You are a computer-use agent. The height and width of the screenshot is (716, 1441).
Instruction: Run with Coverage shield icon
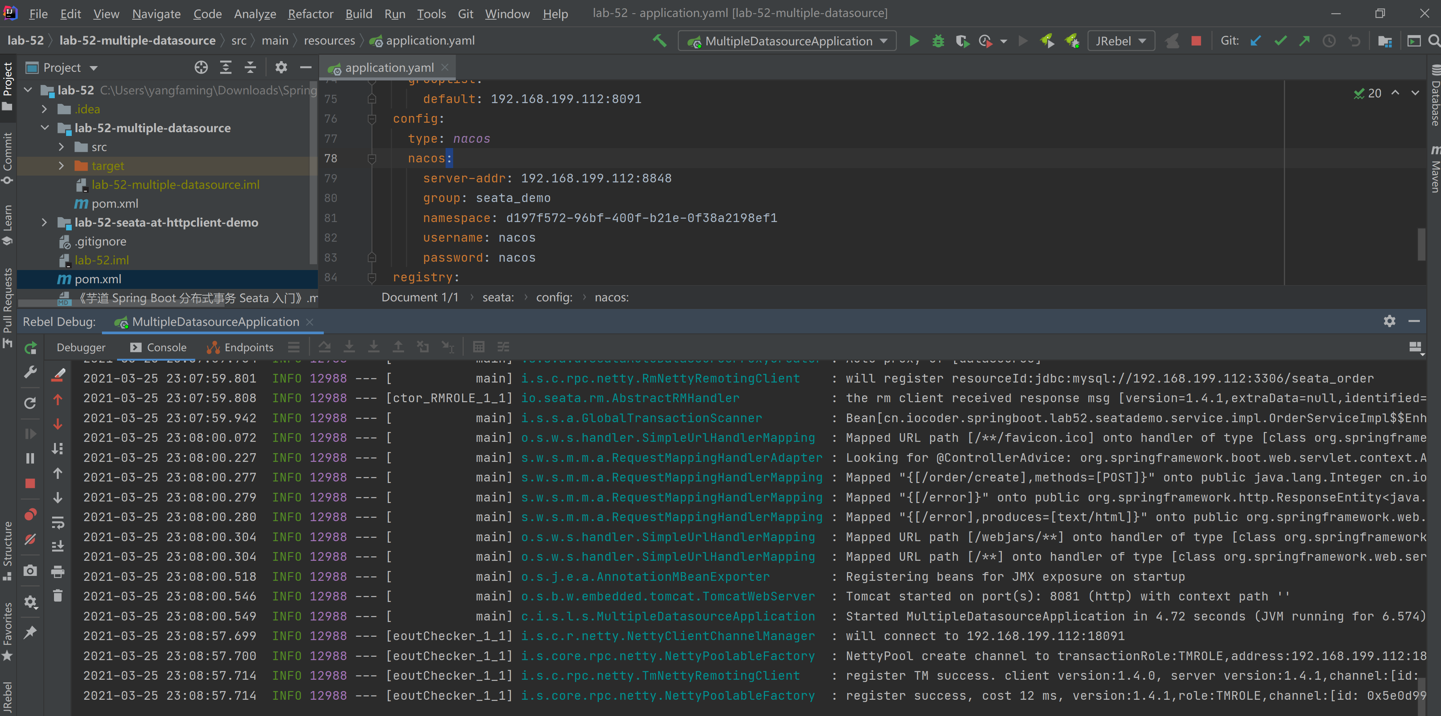click(x=962, y=41)
